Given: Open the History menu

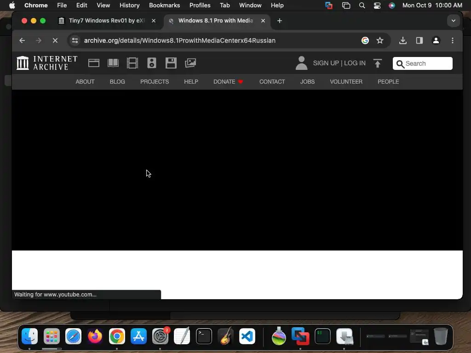Looking at the screenshot, I should pyautogui.click(x=129, y=5).
